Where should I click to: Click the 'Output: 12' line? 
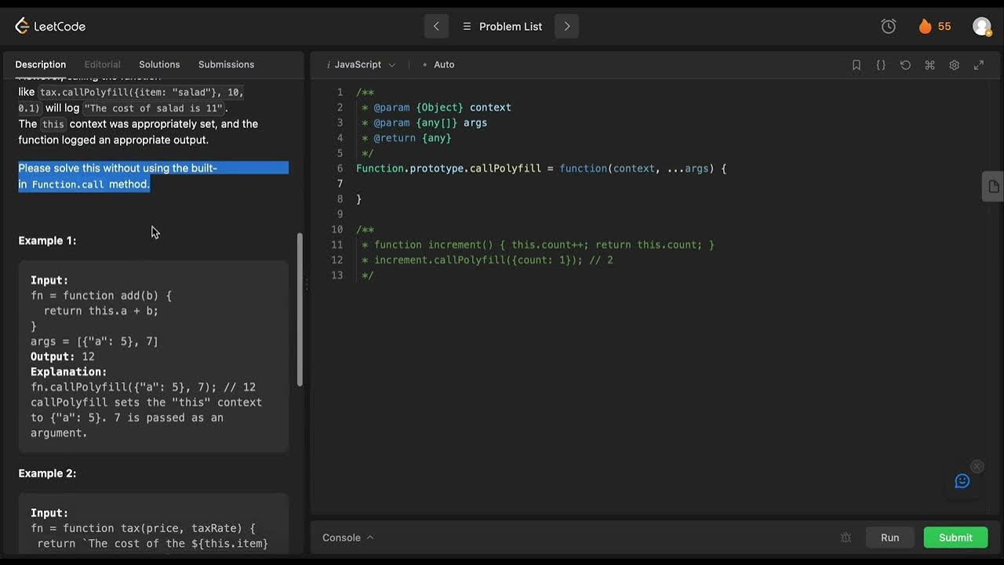[63, 356]
